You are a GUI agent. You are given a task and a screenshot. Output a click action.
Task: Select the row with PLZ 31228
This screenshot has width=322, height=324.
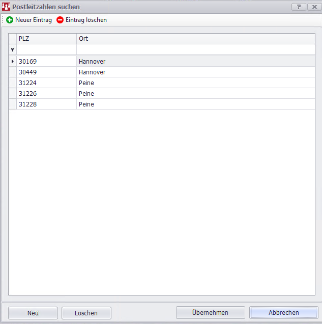coord(46,104)
